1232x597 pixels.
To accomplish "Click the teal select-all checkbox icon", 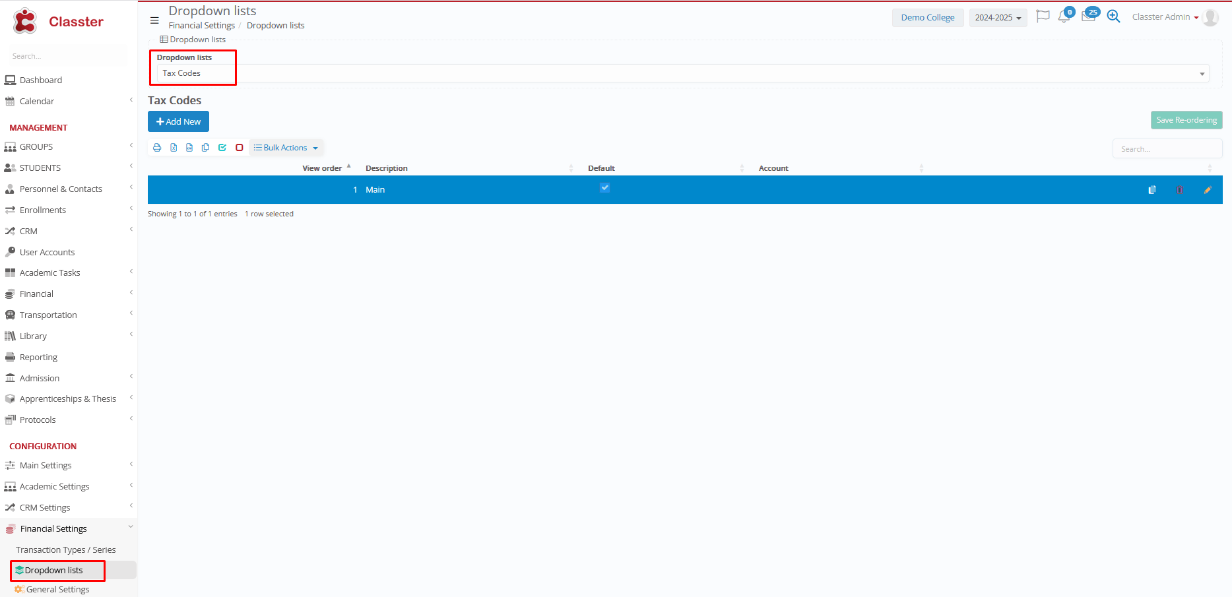I will 222,148.
